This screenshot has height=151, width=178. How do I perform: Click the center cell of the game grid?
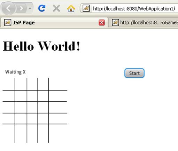coord(32,107)
